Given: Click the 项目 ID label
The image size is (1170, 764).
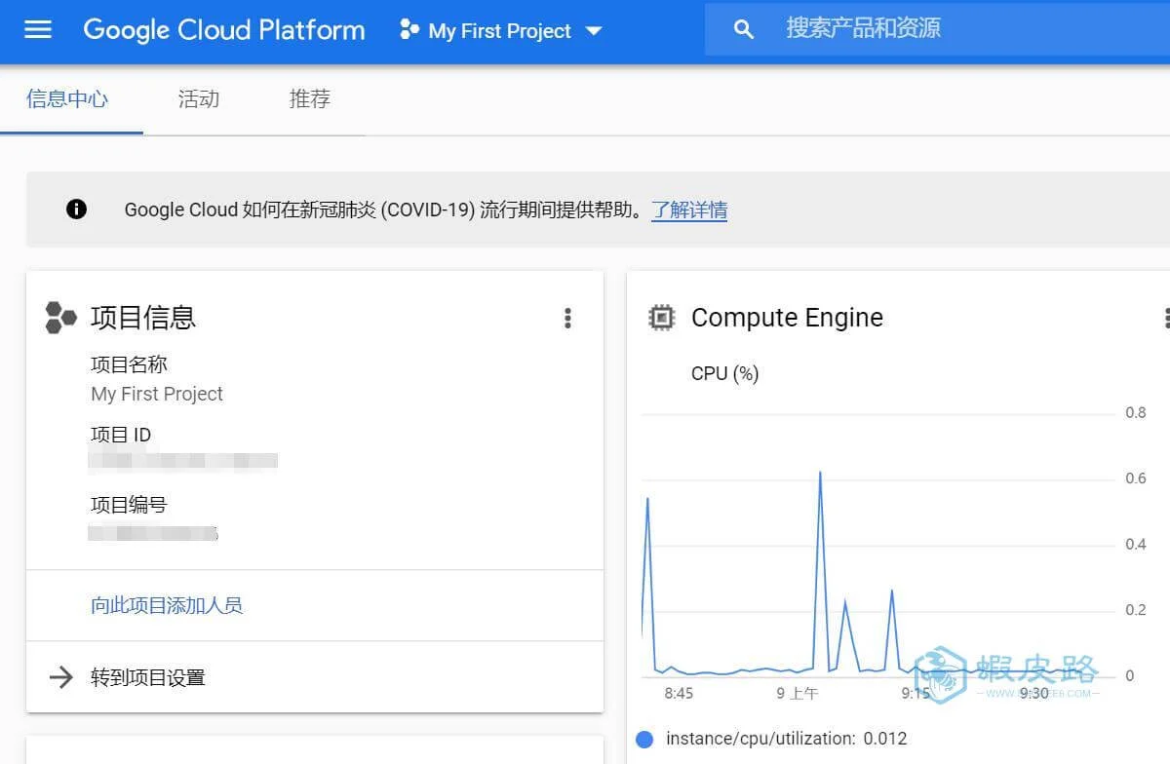Looking at the screenshot, I should click(x=121, y=435).
